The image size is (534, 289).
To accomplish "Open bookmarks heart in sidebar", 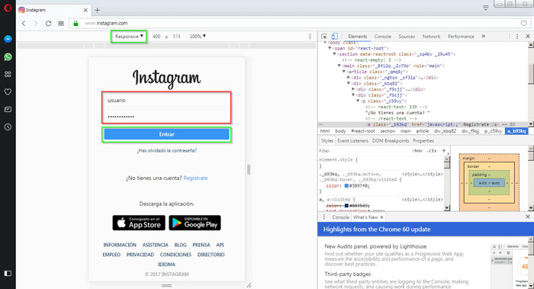I will point(8,92).
